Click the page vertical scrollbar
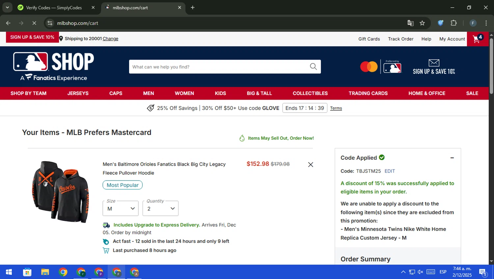The image size is (494, 279). click(491, 66)
